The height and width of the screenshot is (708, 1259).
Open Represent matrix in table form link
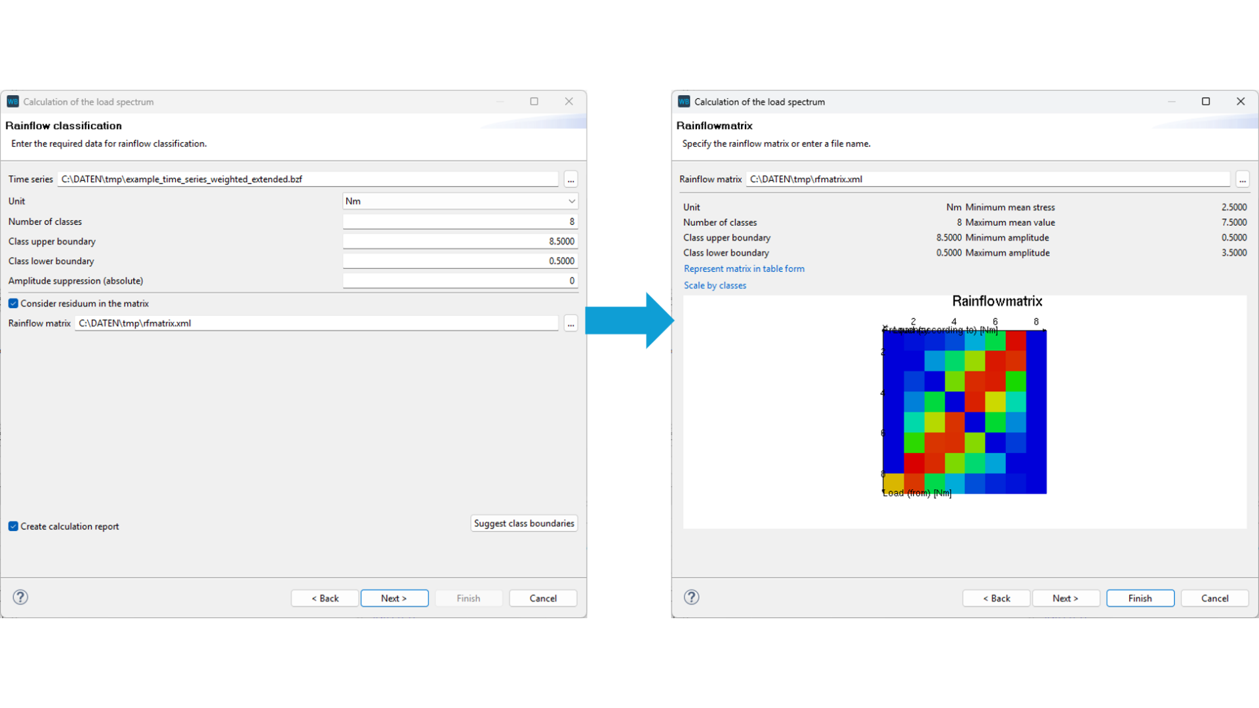tap(744, 269)
